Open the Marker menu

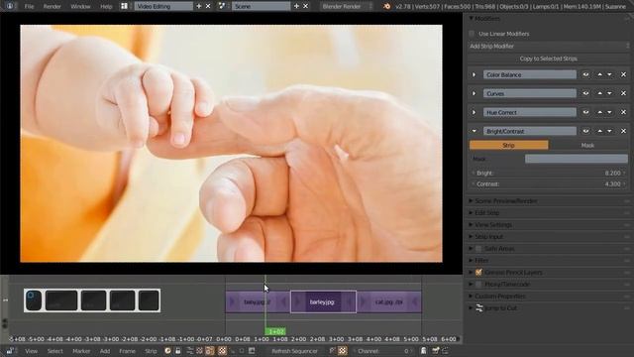pyautogui.click(x=81, y=351)
